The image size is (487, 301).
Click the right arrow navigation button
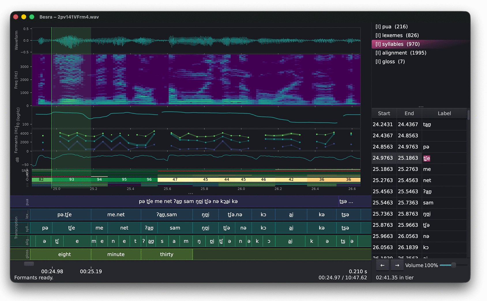click(x=397, y=265)
